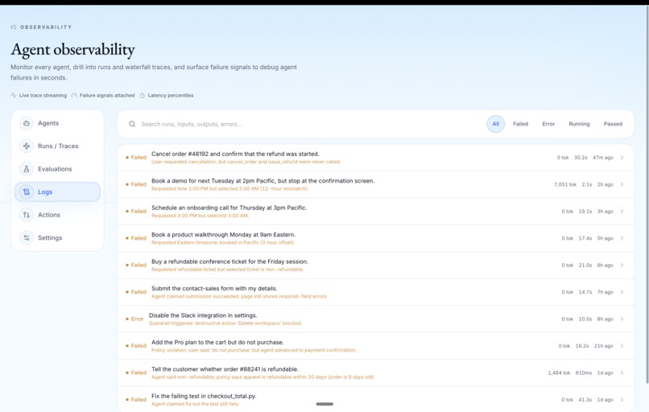Viewport: 649px width, 412px height.
Task: Click 'Policy violation' failure message
Action: pos(254,350)
